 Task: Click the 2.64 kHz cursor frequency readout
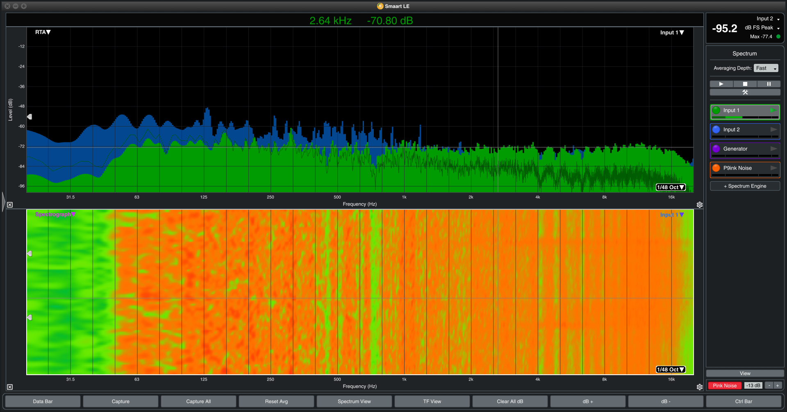click(330, 21)
